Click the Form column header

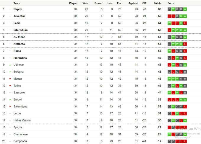(x=171, y=3)
